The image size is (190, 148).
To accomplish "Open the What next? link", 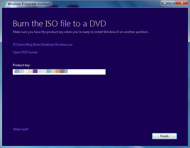I will pyautogui.click(x=21, y=129).
